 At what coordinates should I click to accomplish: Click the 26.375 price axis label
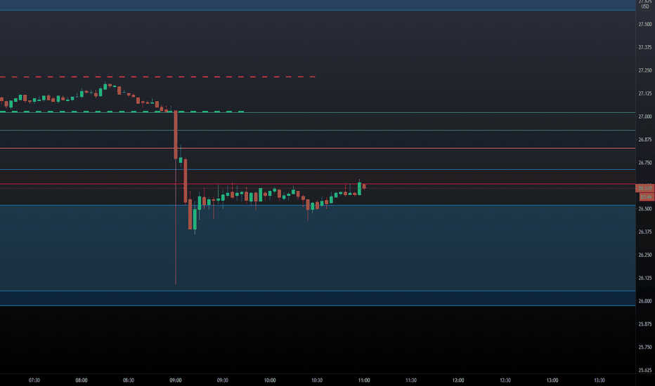click(645, 232)
